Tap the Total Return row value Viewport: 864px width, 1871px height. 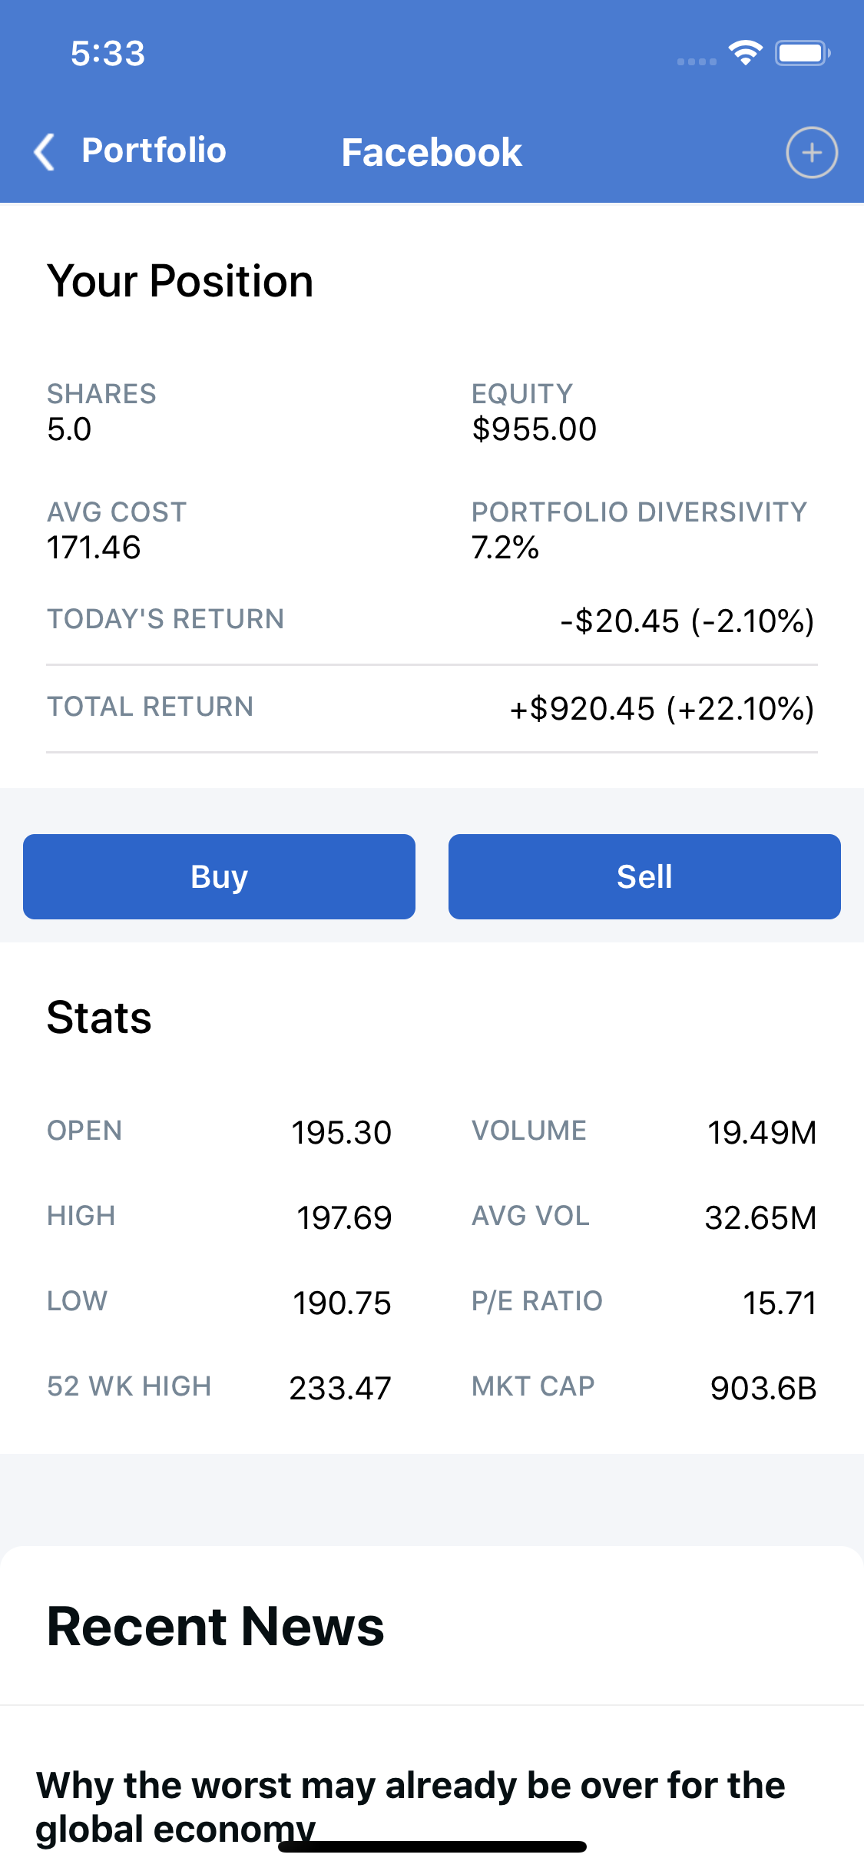(661, 708)
